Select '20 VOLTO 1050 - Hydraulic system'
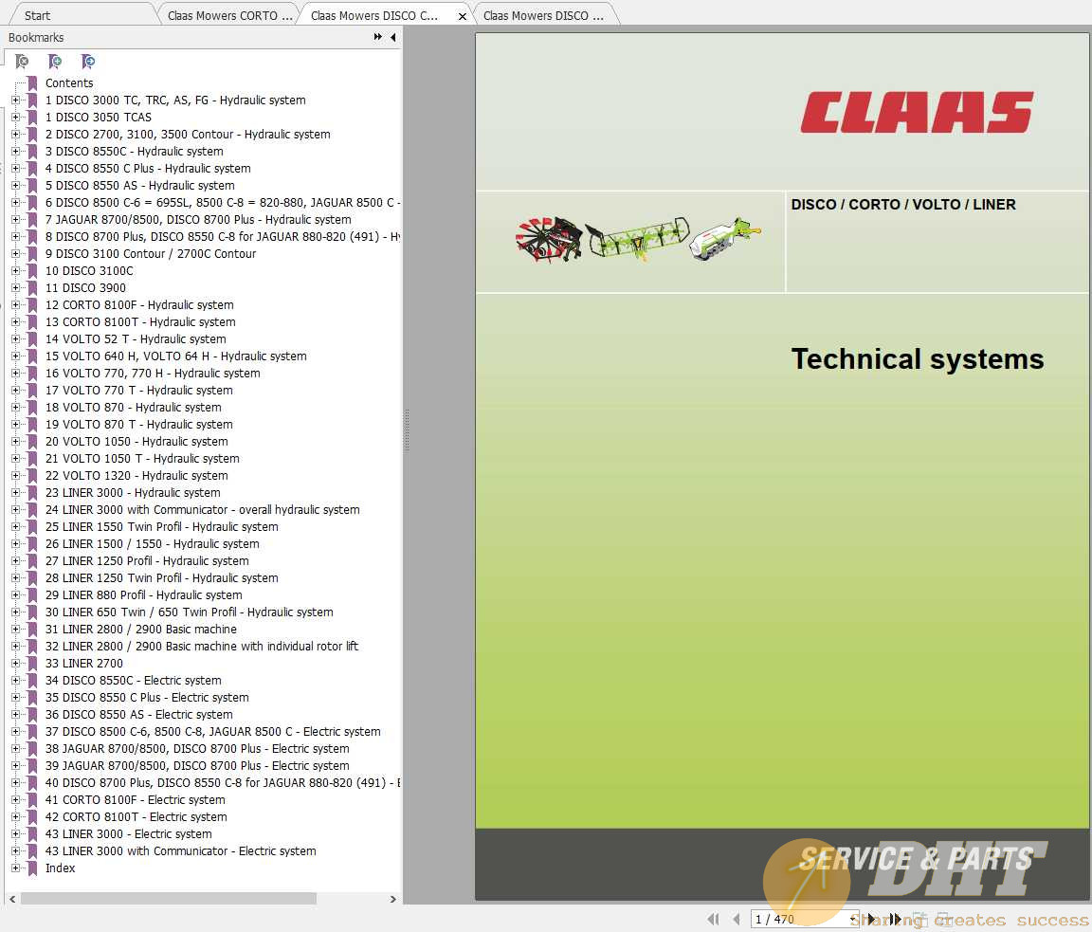This screenshot has width=1092, height=932. point(136,442)
